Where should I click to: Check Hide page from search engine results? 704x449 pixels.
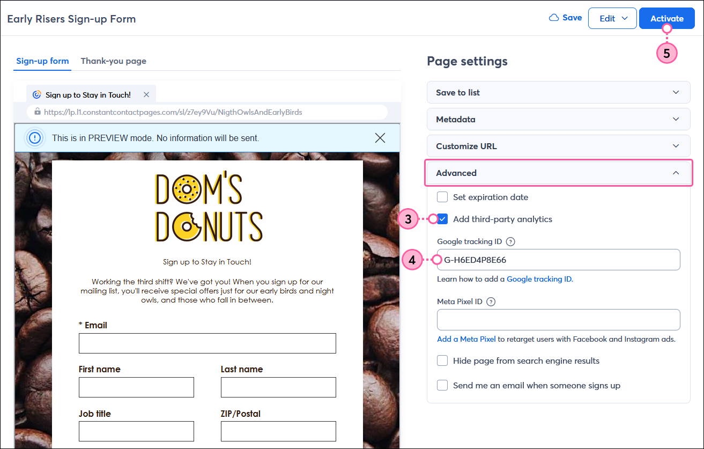coord(442,360)
